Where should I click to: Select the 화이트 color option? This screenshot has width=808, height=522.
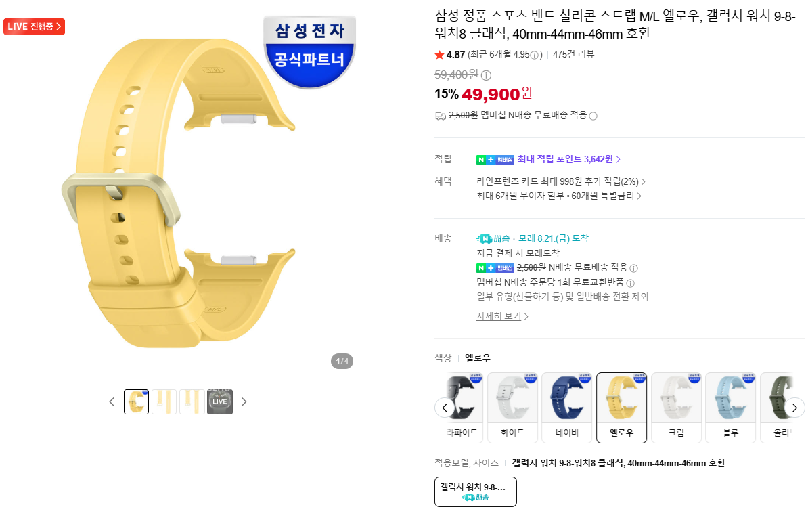click(x=512, y=408)
